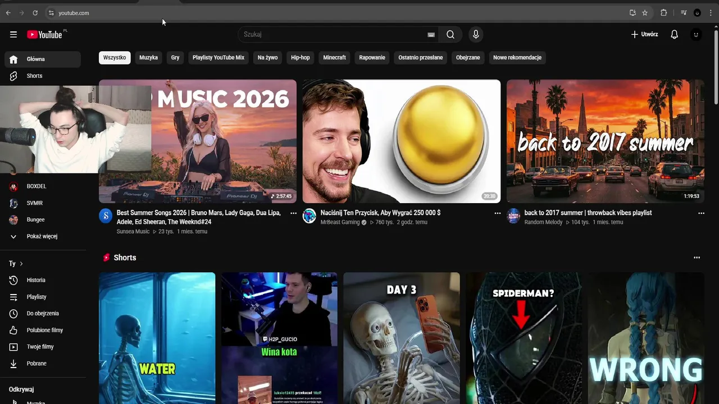Open site information icon in address bar
Image resolution: width=719 pixels, height=404 pixels.
[51, 12]
